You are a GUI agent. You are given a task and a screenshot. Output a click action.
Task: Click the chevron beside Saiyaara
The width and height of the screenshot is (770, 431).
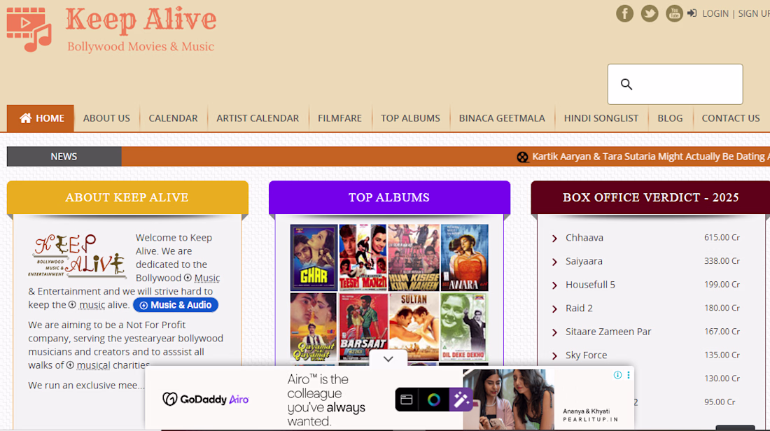(554, 262)
